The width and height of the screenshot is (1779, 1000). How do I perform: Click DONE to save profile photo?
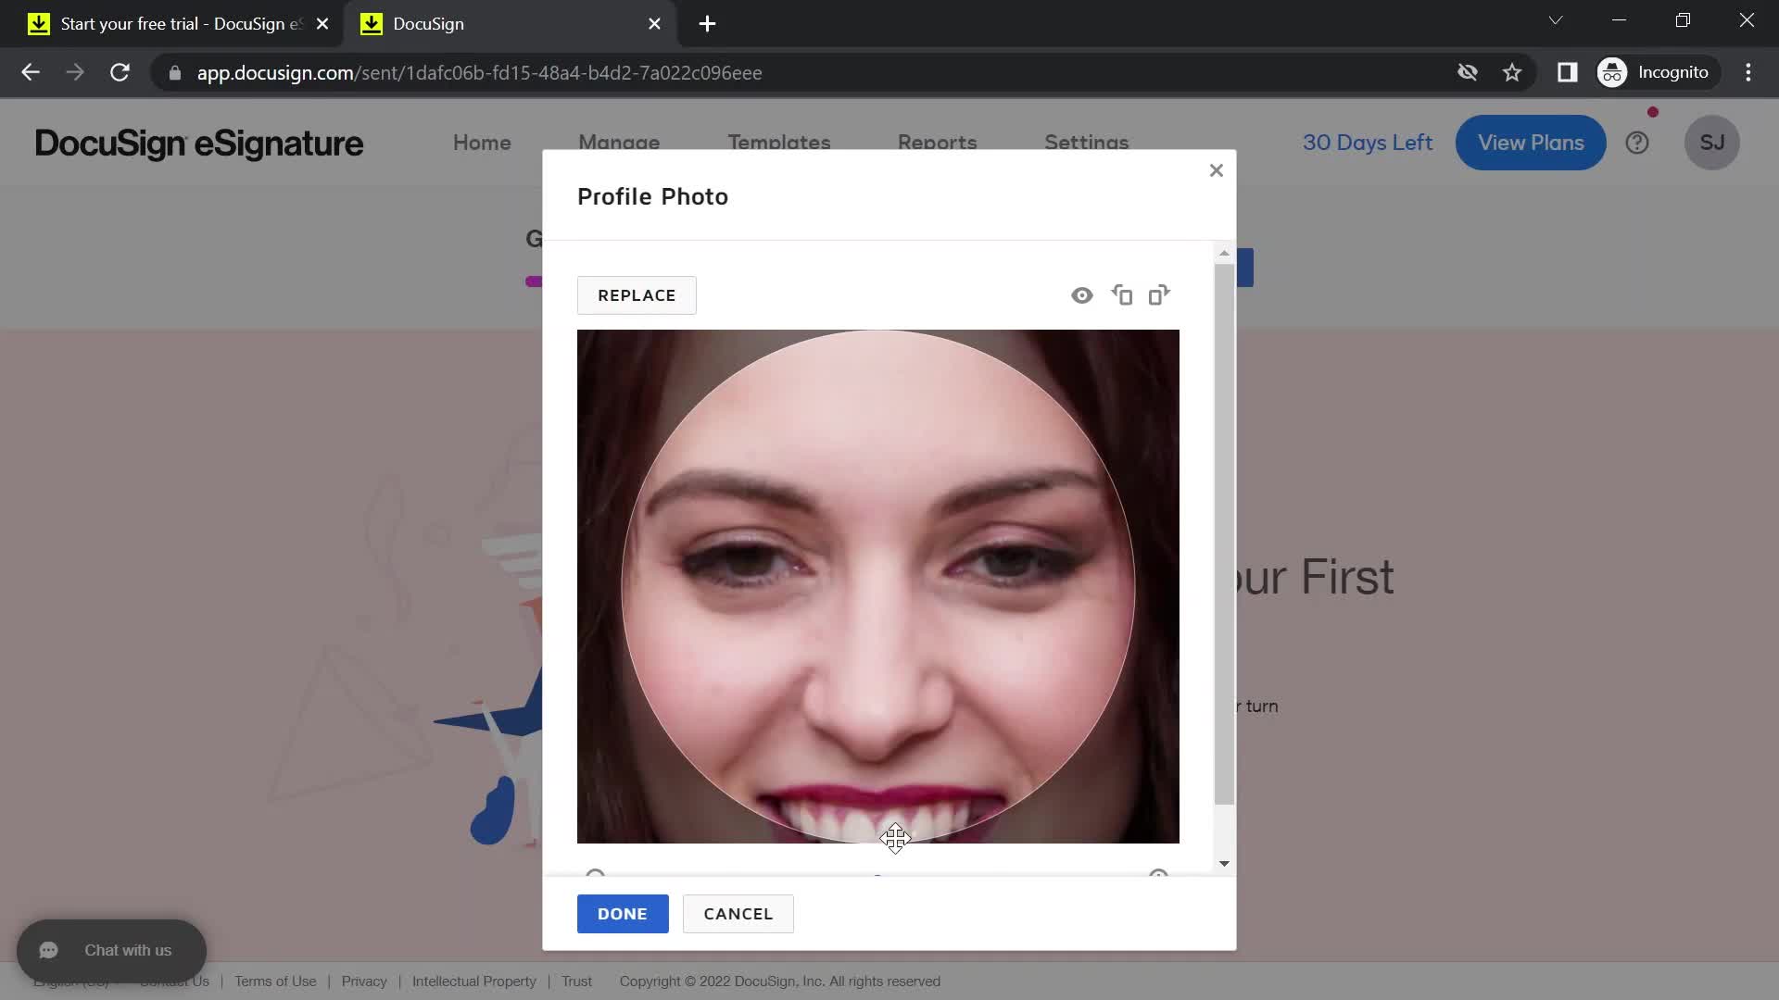click(622, 913)
